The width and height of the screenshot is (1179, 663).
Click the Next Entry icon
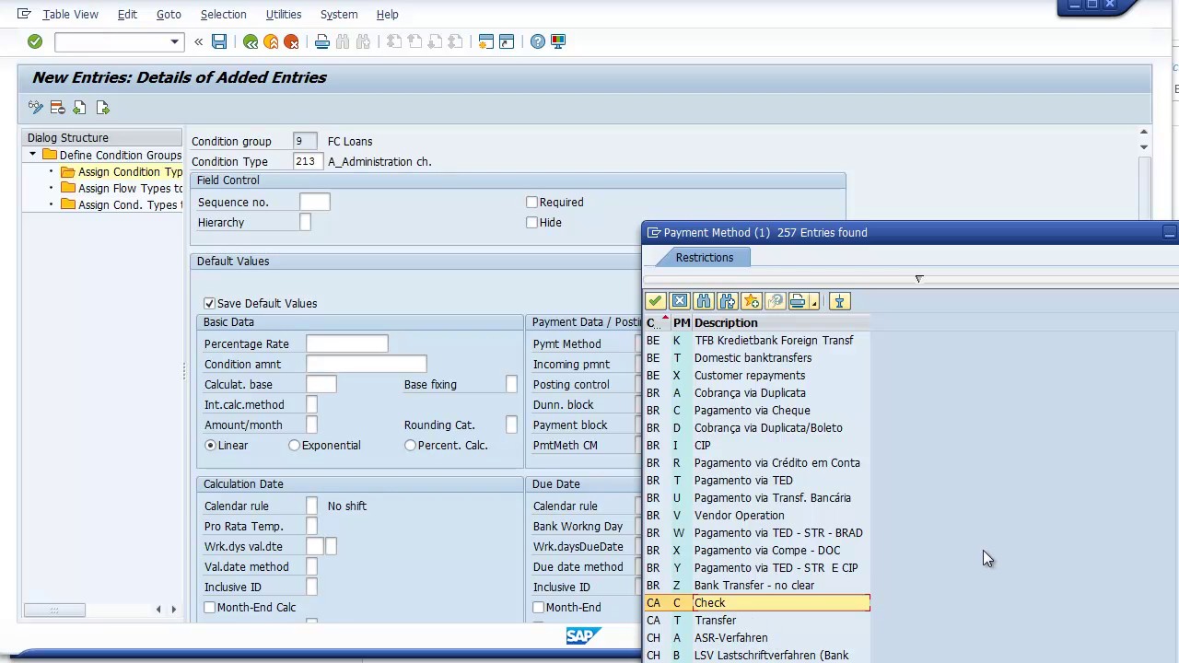click(101, 108)
